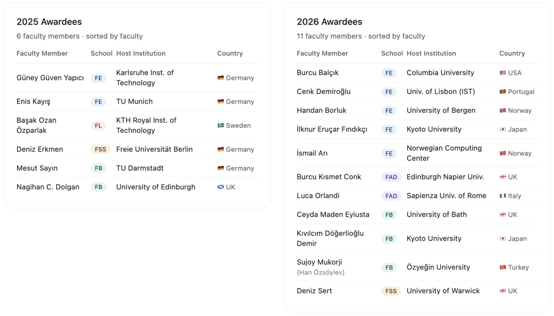
Task: Click the Turkey flag in Özyeğin University row
Action: pos(503,268)
